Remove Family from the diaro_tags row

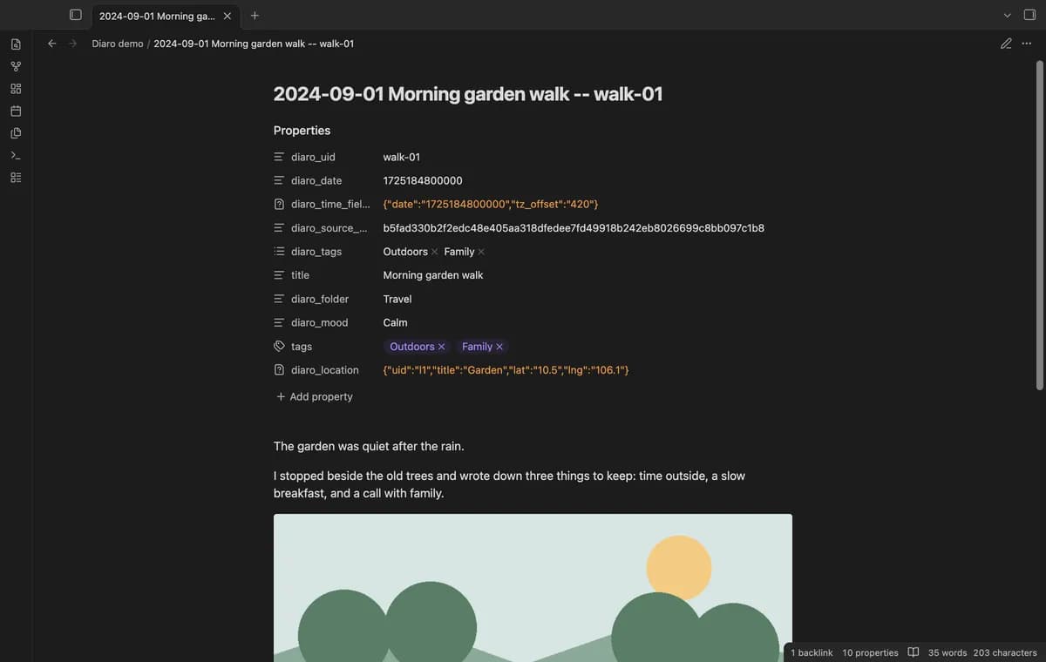coord(481,252)
